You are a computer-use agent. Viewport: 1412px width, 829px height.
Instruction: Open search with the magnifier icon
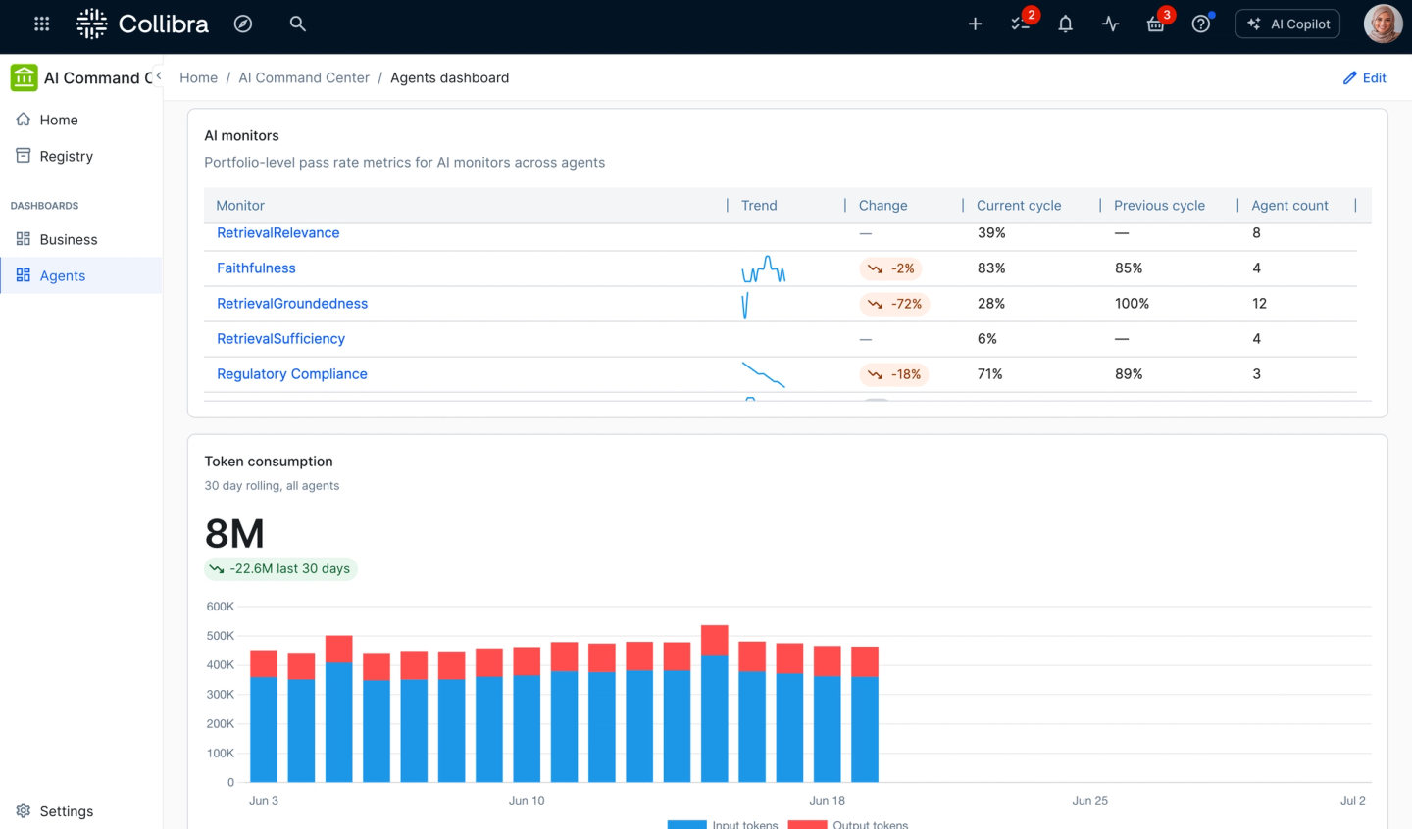pos(298,24)
